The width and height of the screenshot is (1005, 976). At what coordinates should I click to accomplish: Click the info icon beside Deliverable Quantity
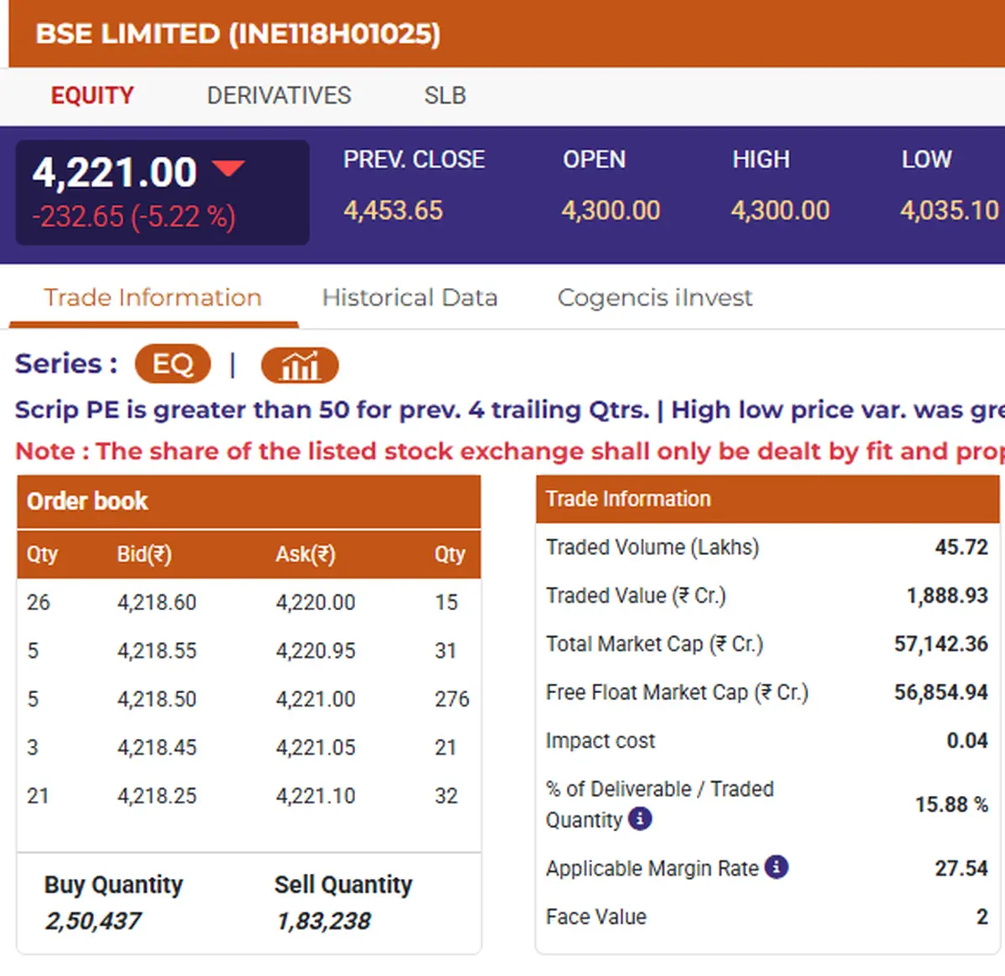(x=640, y=818)
